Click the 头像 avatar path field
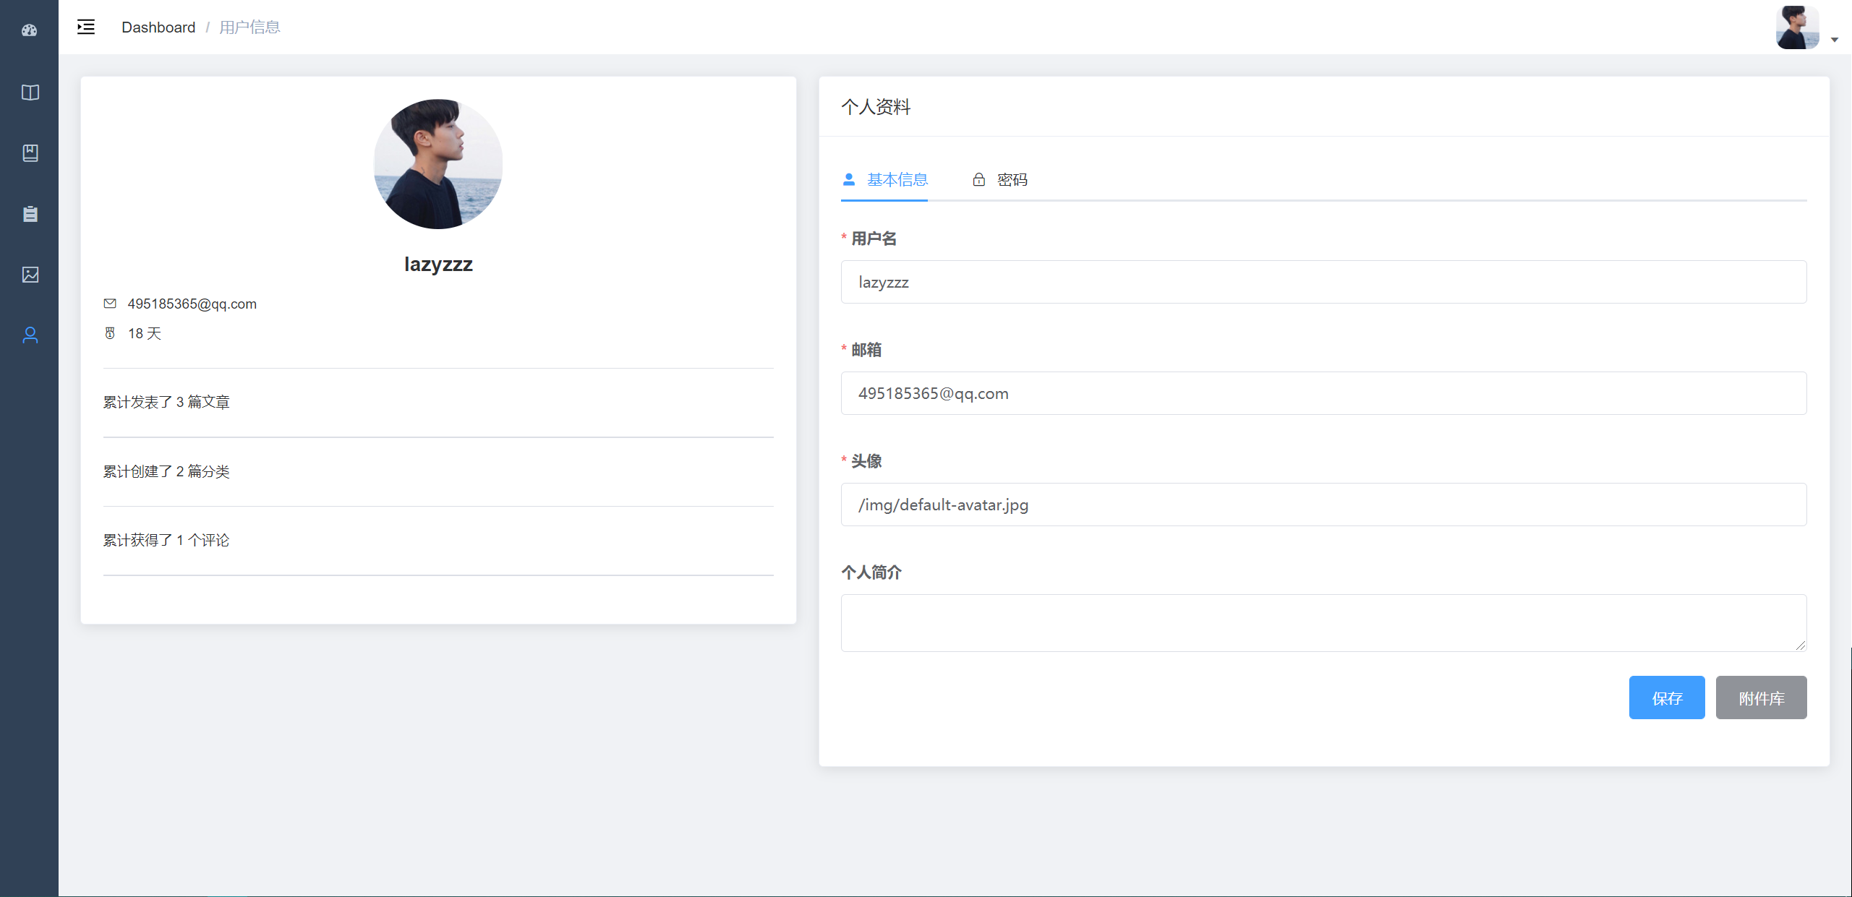This screenshot has height=897, width=1852. (x=1323, y=505)
